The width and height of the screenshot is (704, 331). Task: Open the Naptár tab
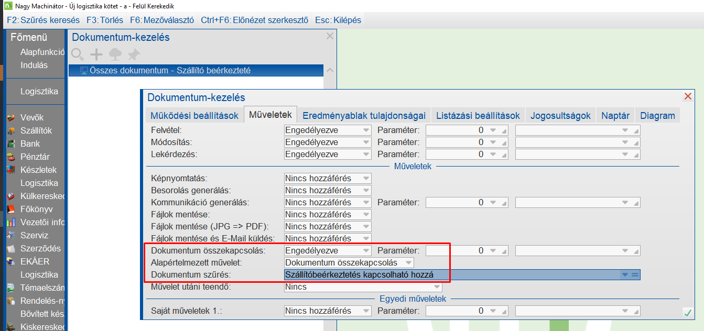(x=615, y=115)
